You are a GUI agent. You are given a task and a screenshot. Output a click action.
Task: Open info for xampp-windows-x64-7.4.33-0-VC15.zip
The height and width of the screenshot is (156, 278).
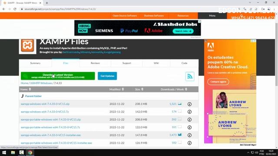point(189,104)
